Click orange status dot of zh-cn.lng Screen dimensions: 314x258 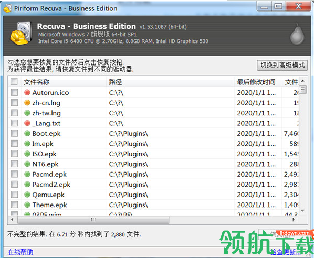(27, 103)
